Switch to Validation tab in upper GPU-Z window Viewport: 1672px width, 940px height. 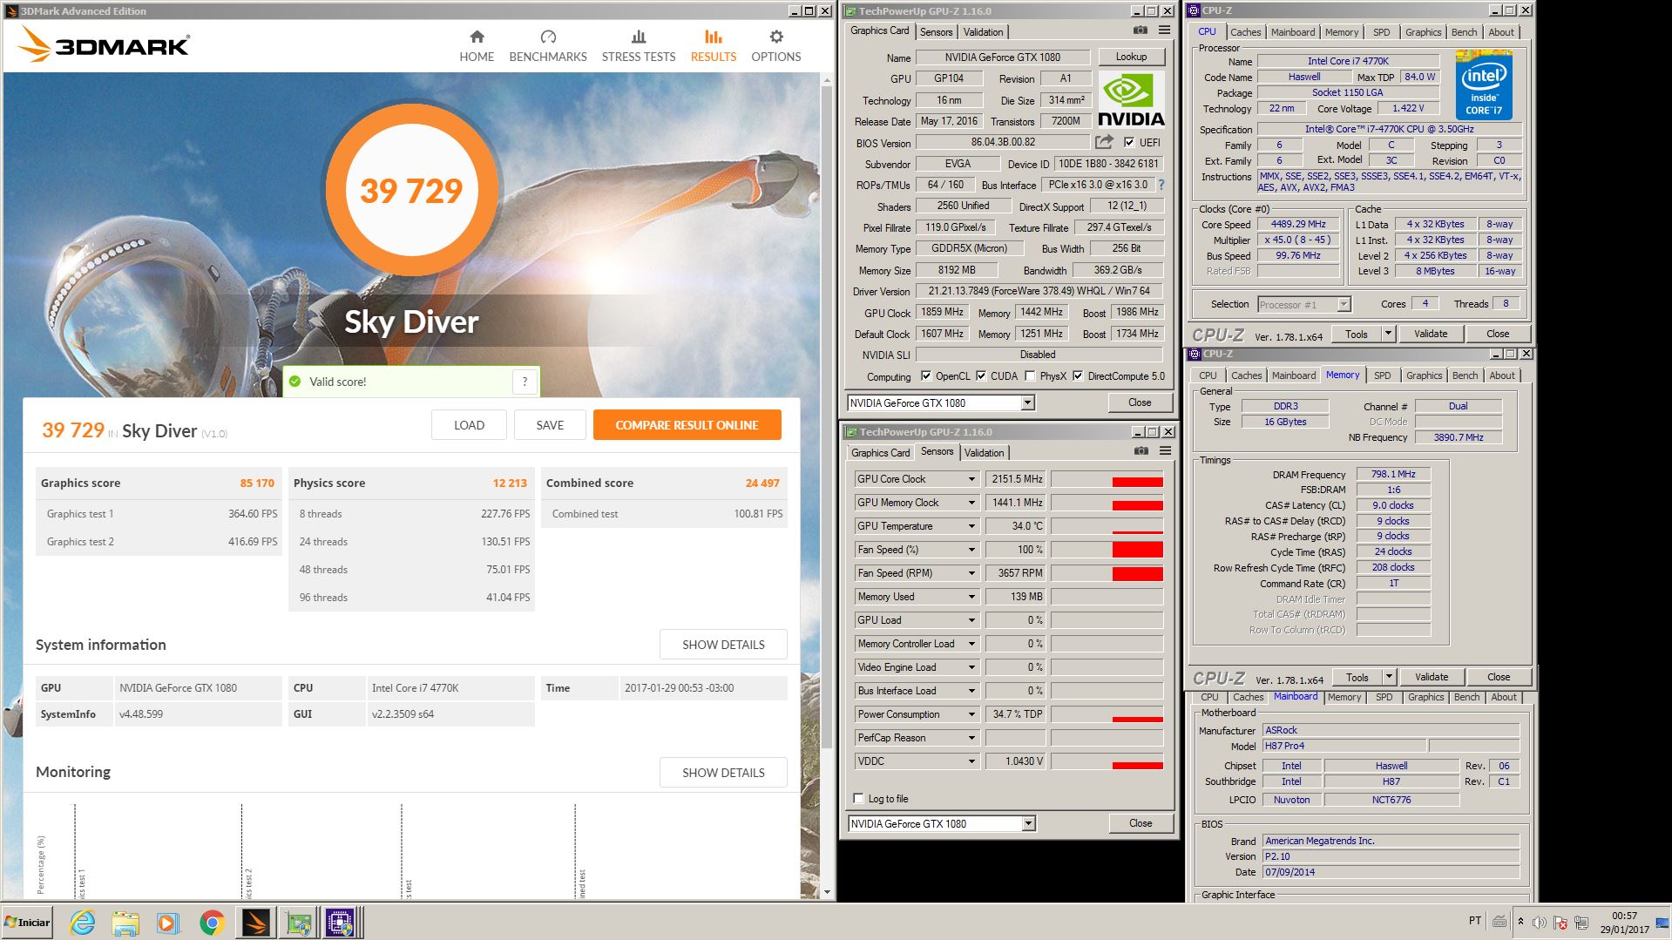click(x=983, y=32)
